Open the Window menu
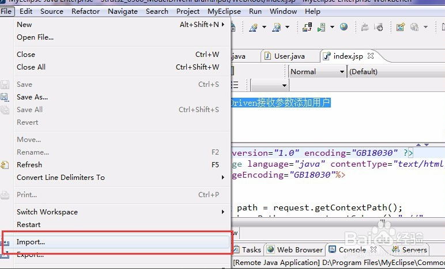This screenshot has height=269, width=445. (283, 11)
